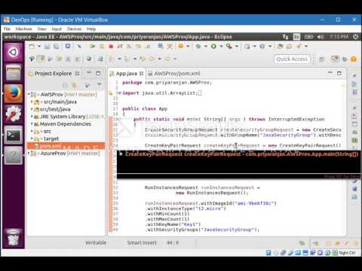Click the Open Type toolbar icon

pos(280,46)
